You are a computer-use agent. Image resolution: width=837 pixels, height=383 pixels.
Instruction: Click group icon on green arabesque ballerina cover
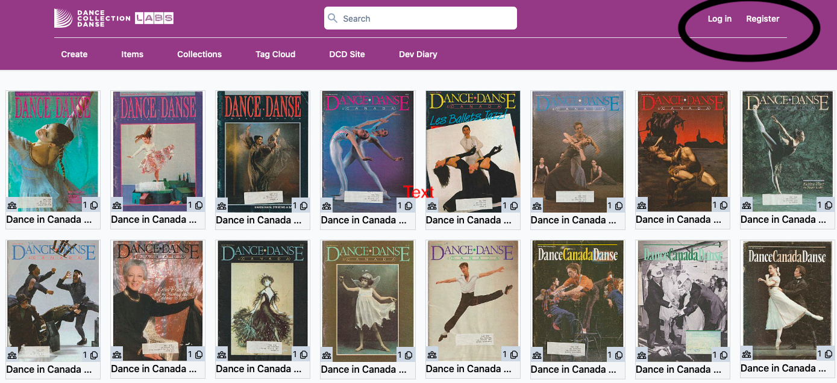pos(746,205)
